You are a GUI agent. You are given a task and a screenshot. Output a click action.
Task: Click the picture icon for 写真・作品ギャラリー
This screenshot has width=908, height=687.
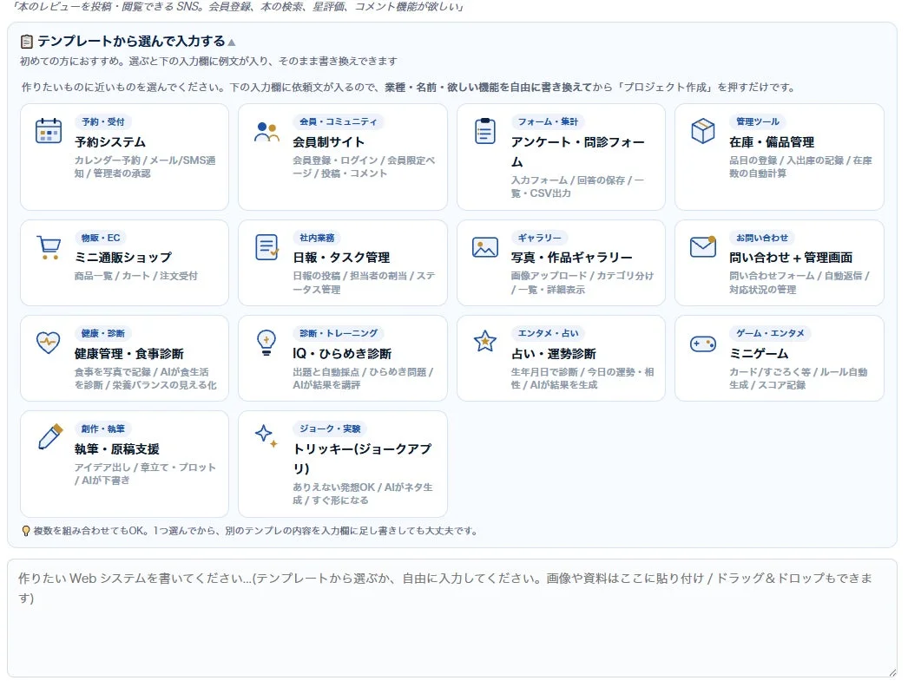coord(484,247)
